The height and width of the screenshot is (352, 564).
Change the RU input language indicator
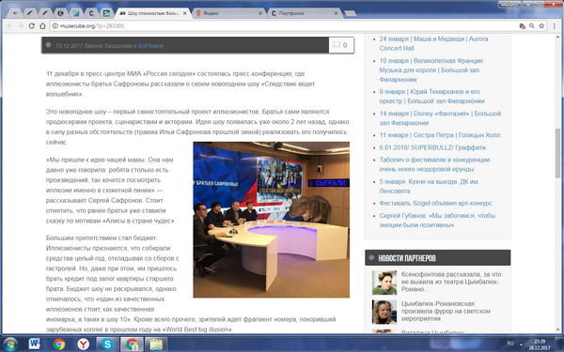[x=510, y=344]
